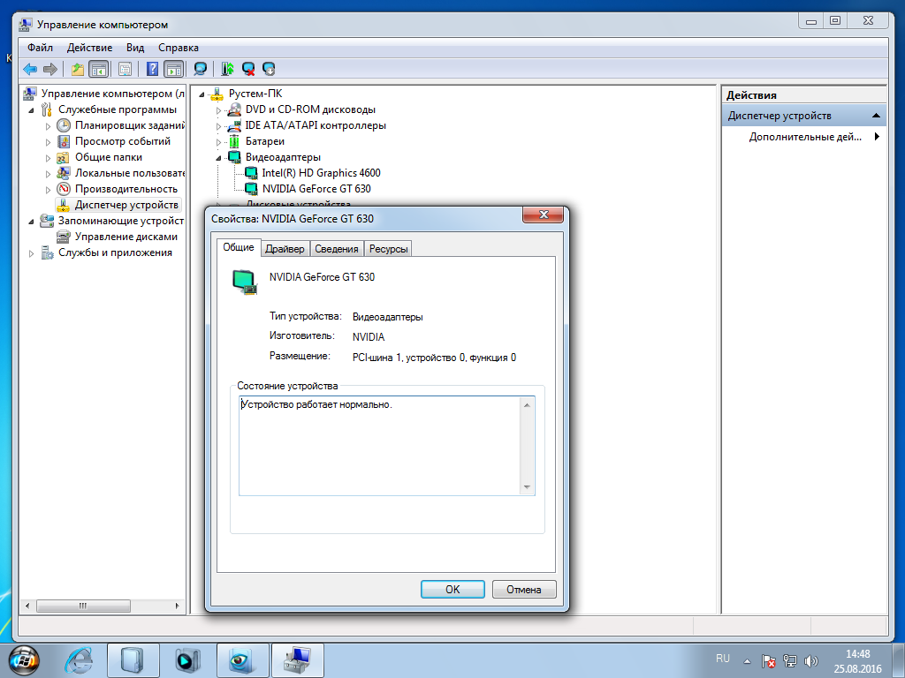Collapse the Диспетчер устройств actions header

click(876, 116)
